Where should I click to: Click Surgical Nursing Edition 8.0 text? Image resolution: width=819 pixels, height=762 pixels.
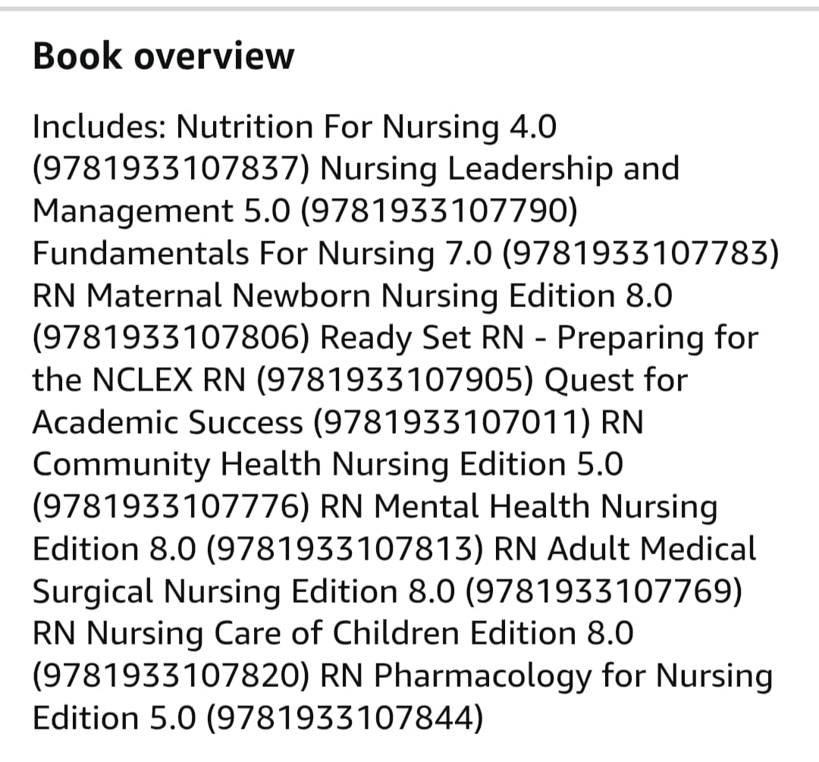coord(243,591)
